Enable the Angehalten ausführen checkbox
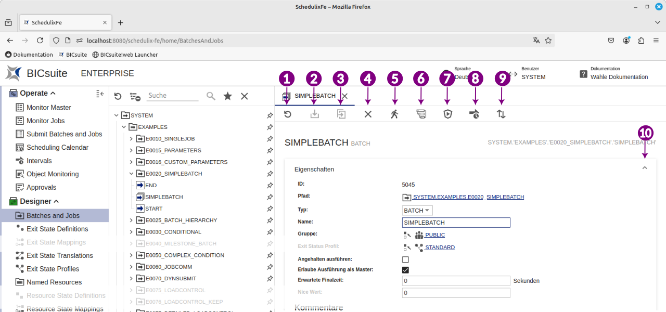Image resolution: width=666 pixels, height=312 pixels. tap(405, 259)
